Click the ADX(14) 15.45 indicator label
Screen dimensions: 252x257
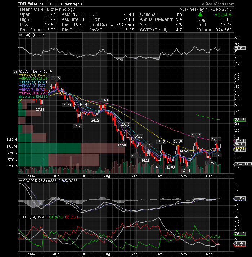coord(32,217)
